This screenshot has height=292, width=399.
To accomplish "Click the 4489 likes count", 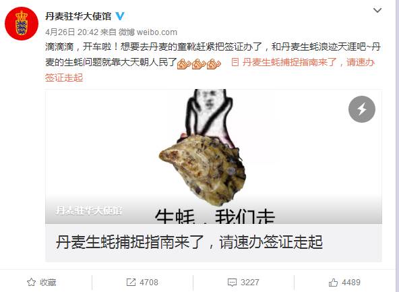I will pyautogui.click(x=351, y=282).
